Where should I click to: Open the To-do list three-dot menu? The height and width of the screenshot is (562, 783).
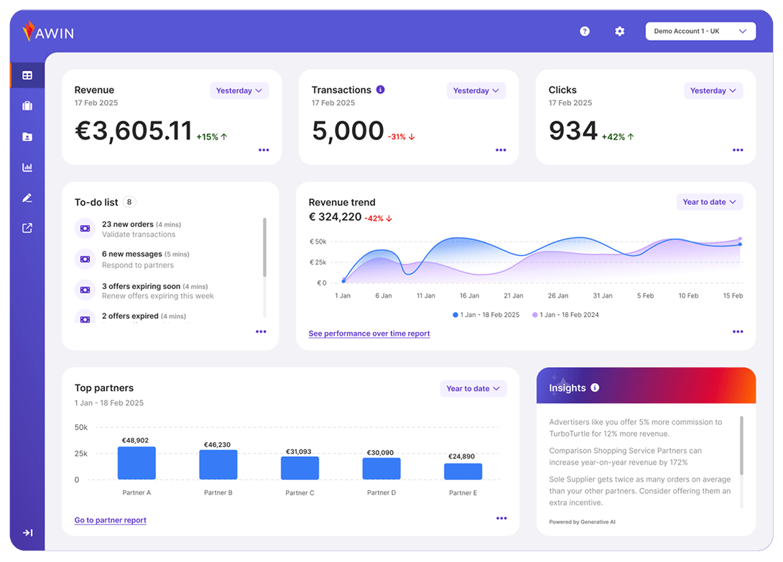(x=261, y=332)
